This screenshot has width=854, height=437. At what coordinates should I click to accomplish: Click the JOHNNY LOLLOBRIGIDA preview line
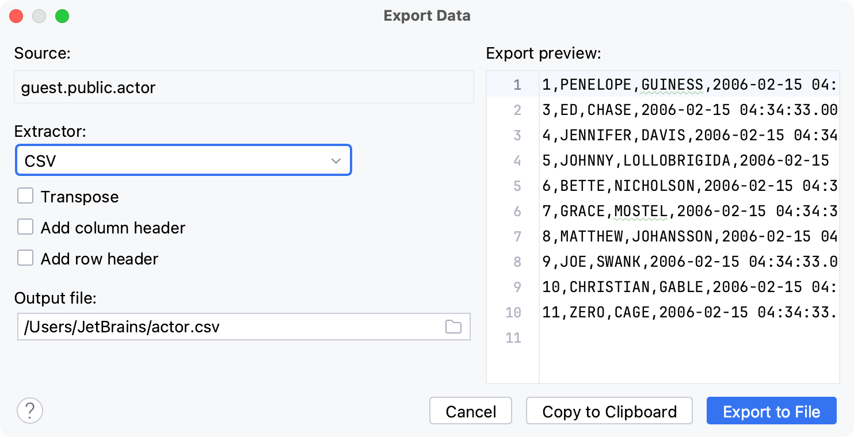click(x=662, y=160)
